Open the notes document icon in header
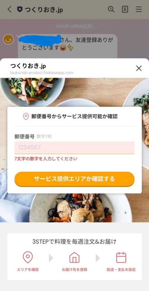This screenshot has height=291, width=149. coord(125,9)
